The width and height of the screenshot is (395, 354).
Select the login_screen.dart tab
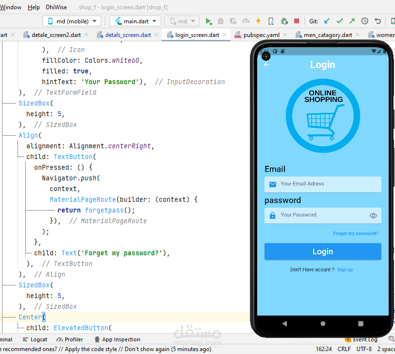point(197,35)
